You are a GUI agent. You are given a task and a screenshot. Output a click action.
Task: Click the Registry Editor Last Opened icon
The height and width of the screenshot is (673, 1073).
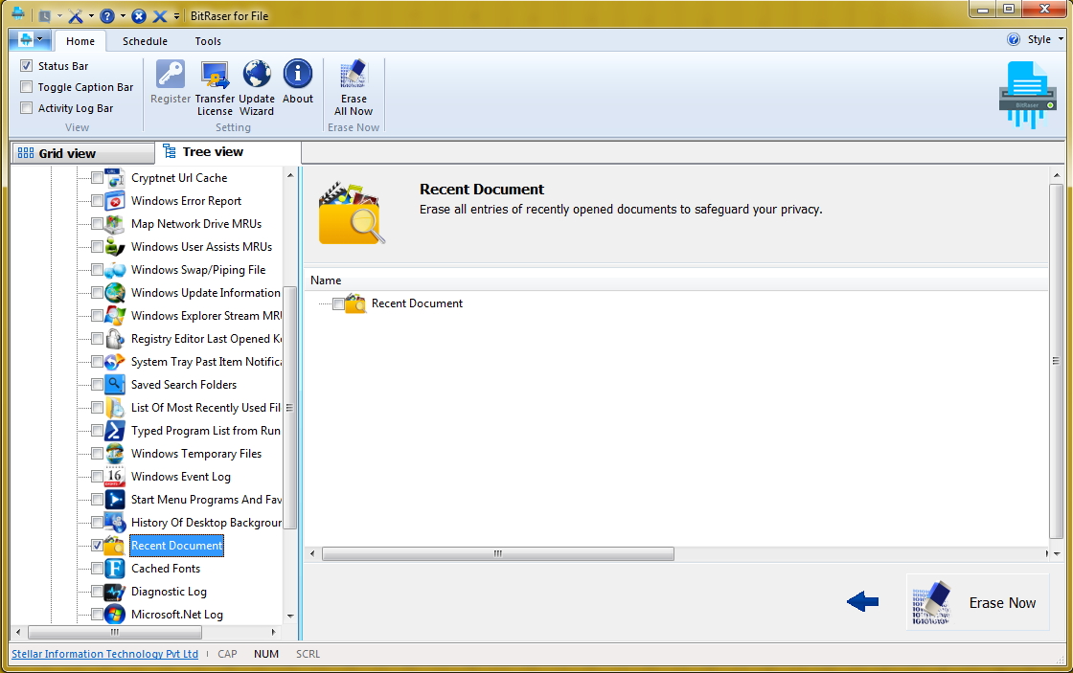pyautogui.click(x=115, y=339)
